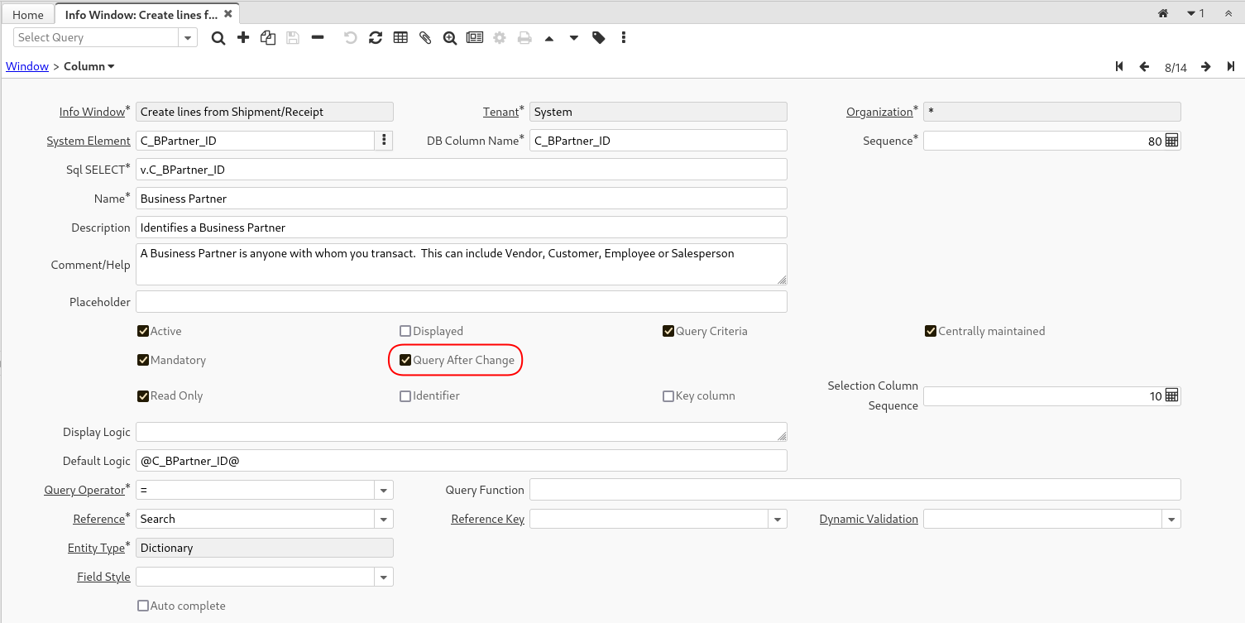1245x623 pixels.
Task: Expand the Field Style dropdown
Action: tap(384, 577)
